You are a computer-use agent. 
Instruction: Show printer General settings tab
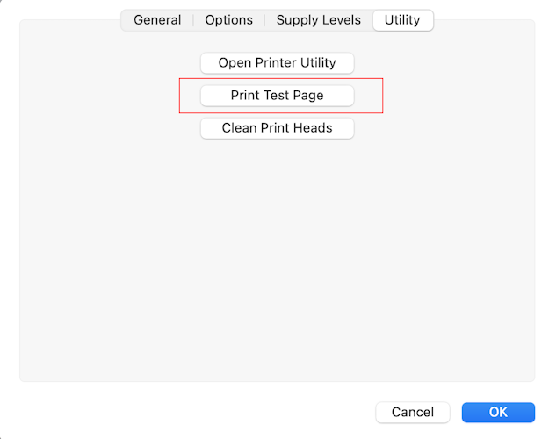click(157, 20)
